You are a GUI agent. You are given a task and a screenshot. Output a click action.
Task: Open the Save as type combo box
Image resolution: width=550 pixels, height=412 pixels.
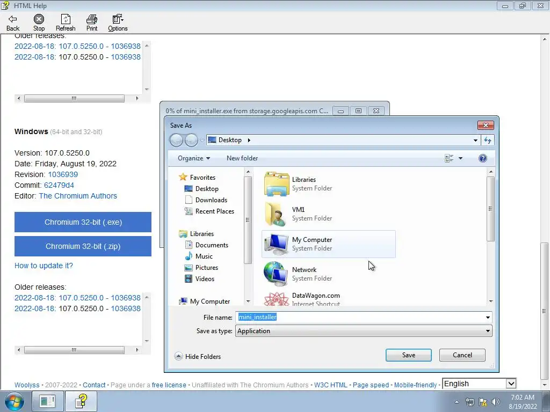[364, 331]
